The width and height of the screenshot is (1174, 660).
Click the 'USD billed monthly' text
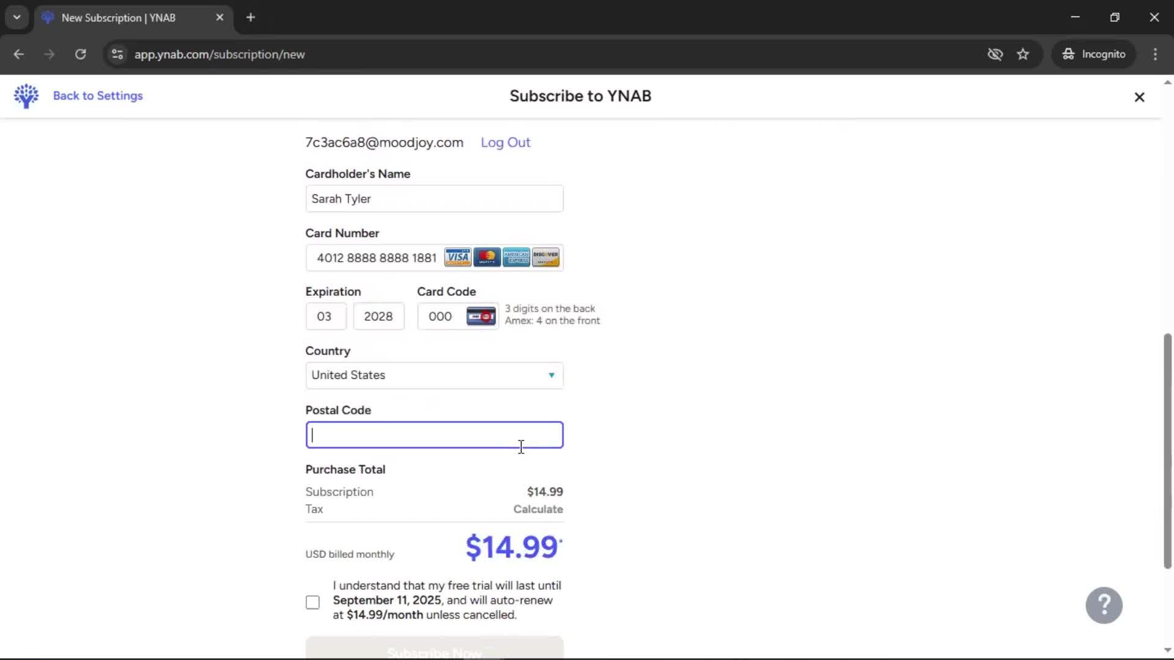click(x=350, y=554)
